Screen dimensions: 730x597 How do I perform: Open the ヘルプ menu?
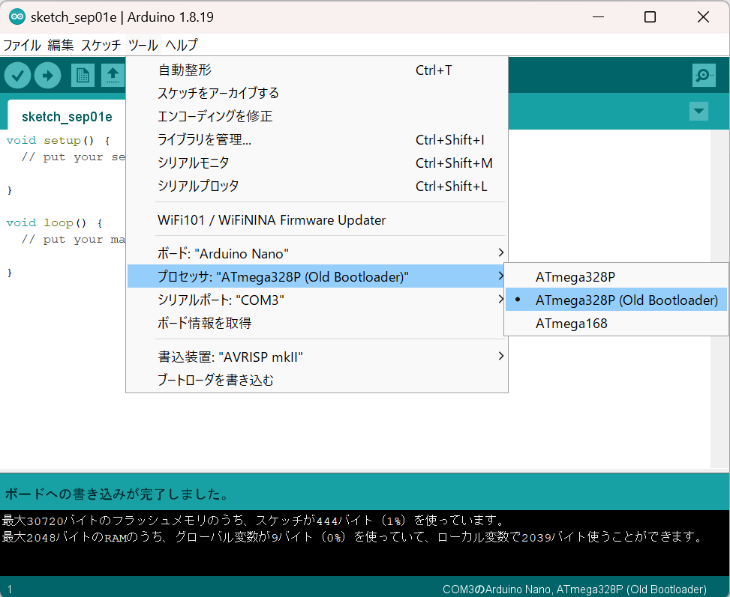point(182,45)
